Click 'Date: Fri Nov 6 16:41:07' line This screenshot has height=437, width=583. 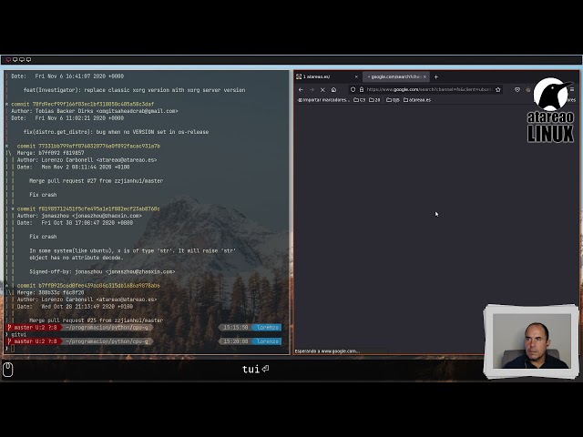(x=67, y=76)
